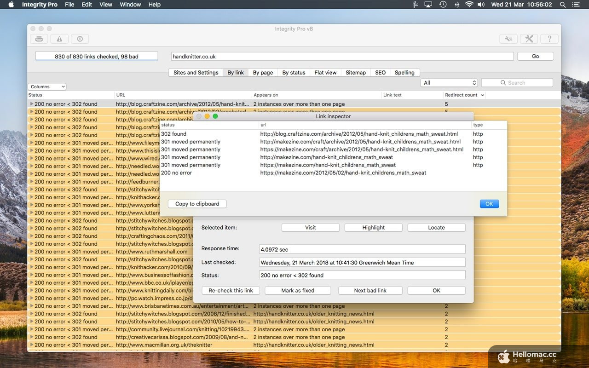Click OK next to Next bad link

click(x=436, y=291)
